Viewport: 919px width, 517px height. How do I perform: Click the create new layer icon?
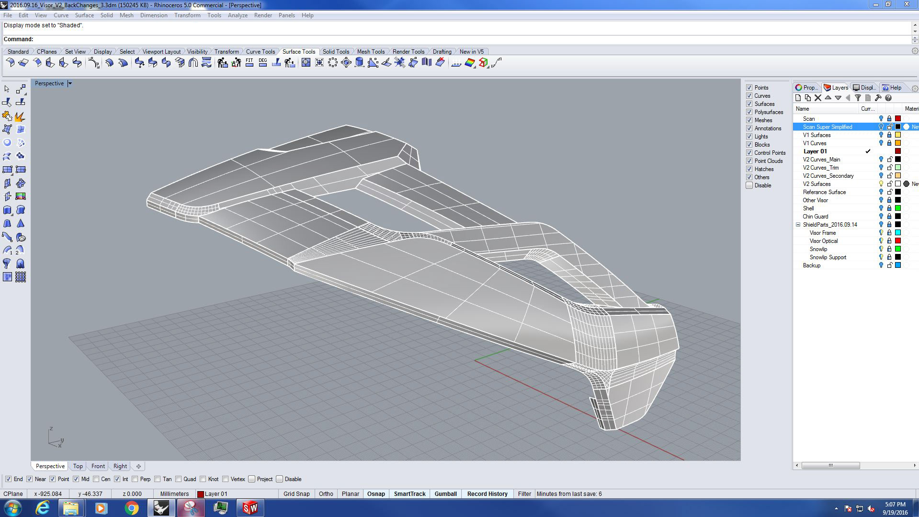click(798, 98)
